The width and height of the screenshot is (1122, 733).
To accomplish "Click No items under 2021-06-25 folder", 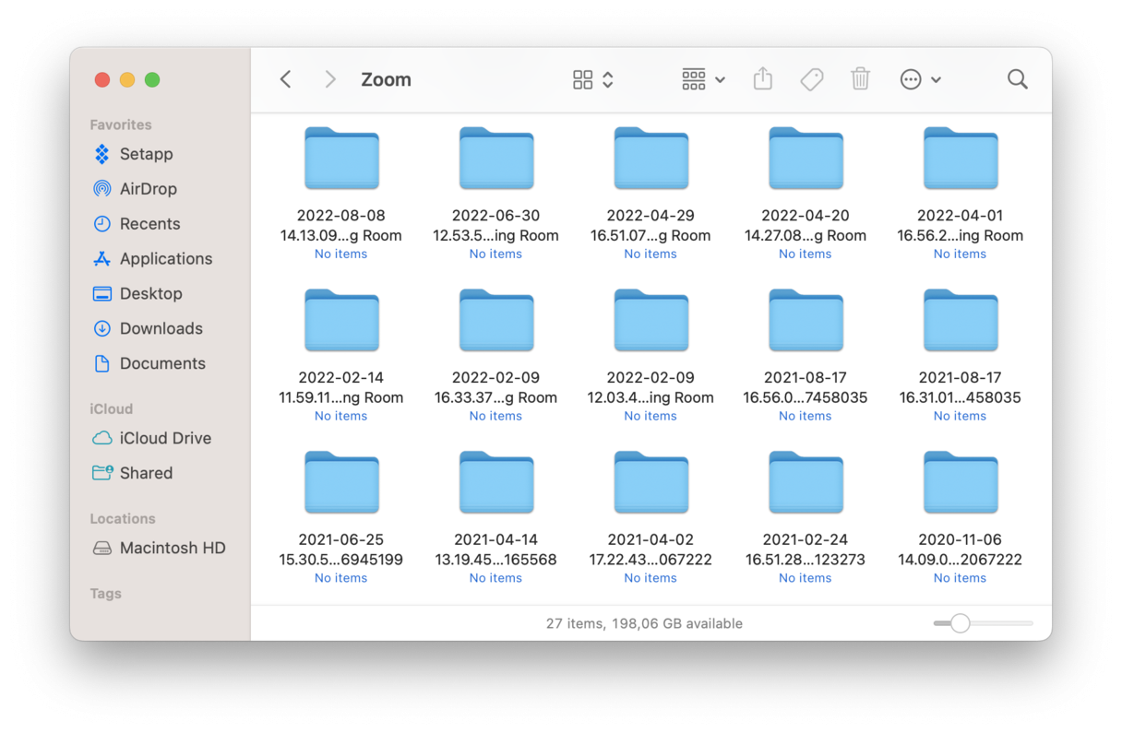I will [x=340, y=578].
